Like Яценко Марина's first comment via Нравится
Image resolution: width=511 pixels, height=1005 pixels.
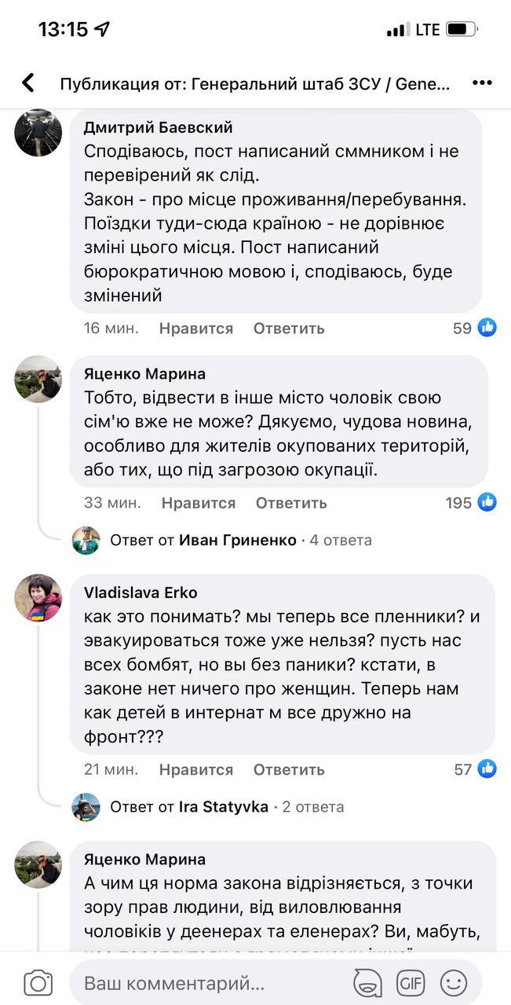point(199,503)
